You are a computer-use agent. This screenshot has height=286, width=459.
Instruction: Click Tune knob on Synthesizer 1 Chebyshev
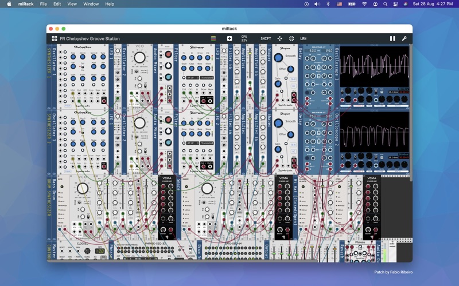coord(103,57)
